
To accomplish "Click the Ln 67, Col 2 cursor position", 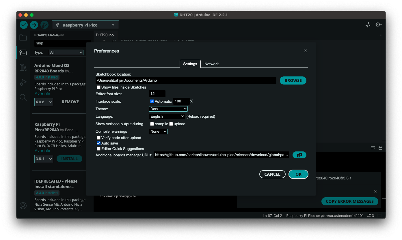I will (272, 215).
